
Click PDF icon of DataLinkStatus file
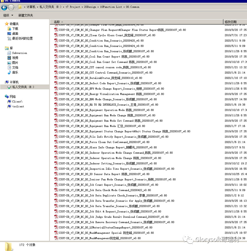tap(56, 78)
